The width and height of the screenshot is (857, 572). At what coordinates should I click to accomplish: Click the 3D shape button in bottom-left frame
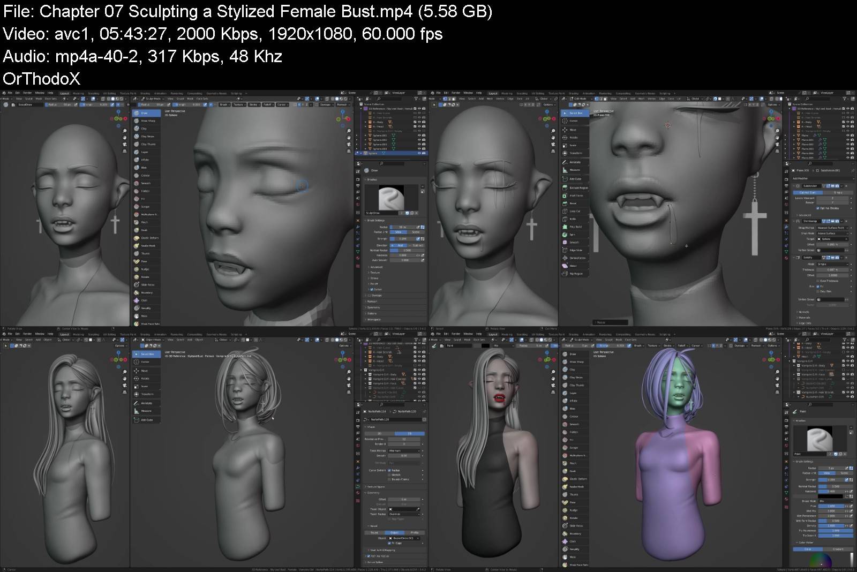(x=410, y=433)
